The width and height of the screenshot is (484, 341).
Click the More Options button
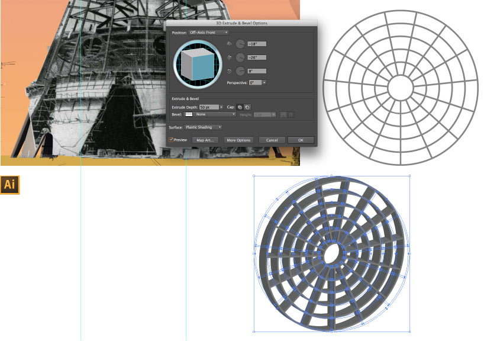pos(238,140)
